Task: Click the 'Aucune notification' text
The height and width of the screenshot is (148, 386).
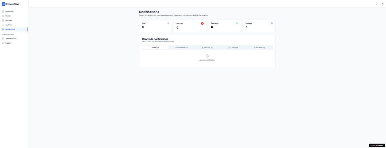Action: pyautogui.click(x=207, y=60)
